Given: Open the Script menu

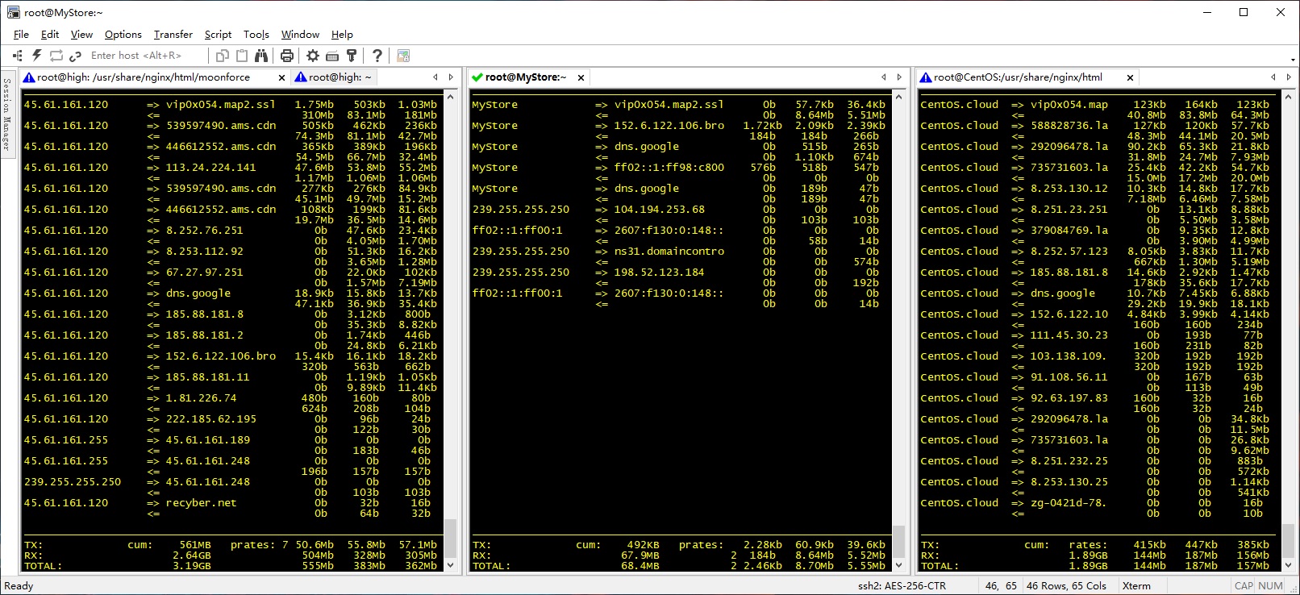Looking at the screenshot, I should pos(218,35).
